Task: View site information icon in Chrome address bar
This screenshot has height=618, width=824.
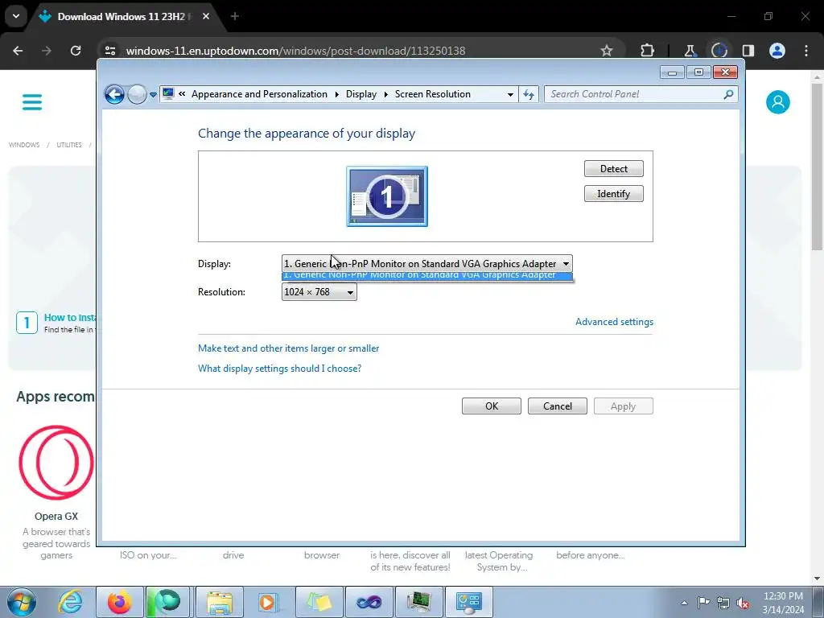Action: (110, 51)
